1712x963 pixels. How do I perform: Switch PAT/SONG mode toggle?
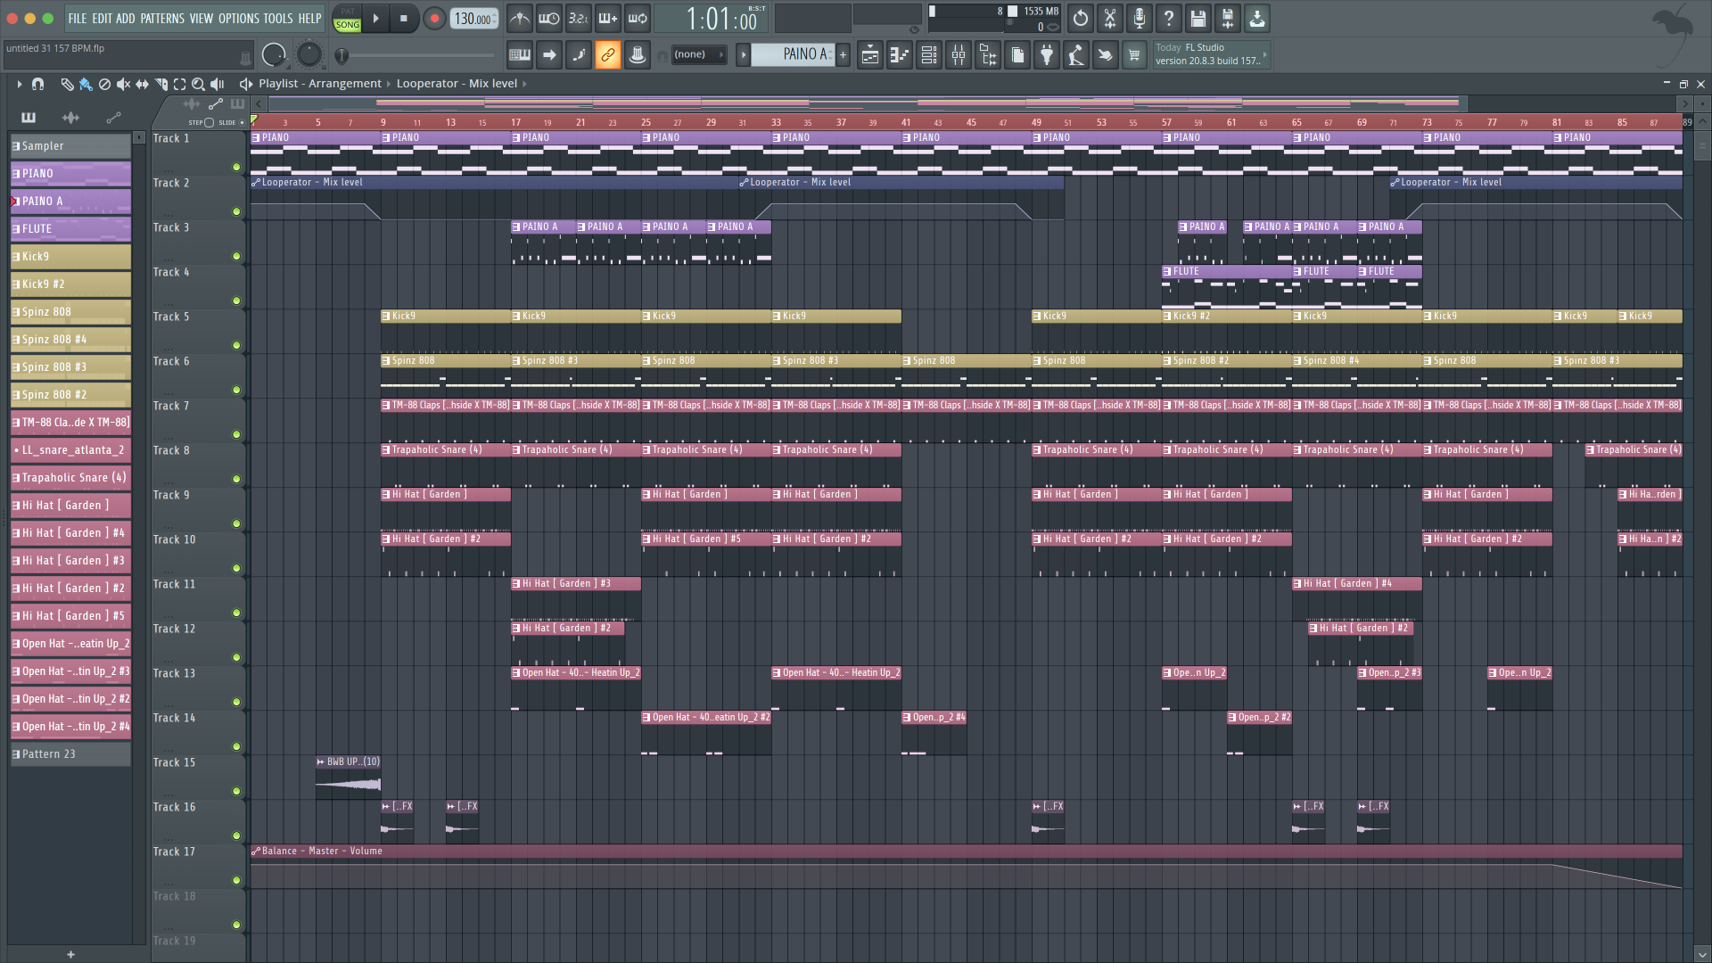pyautogui.click(x=348, y=19)
